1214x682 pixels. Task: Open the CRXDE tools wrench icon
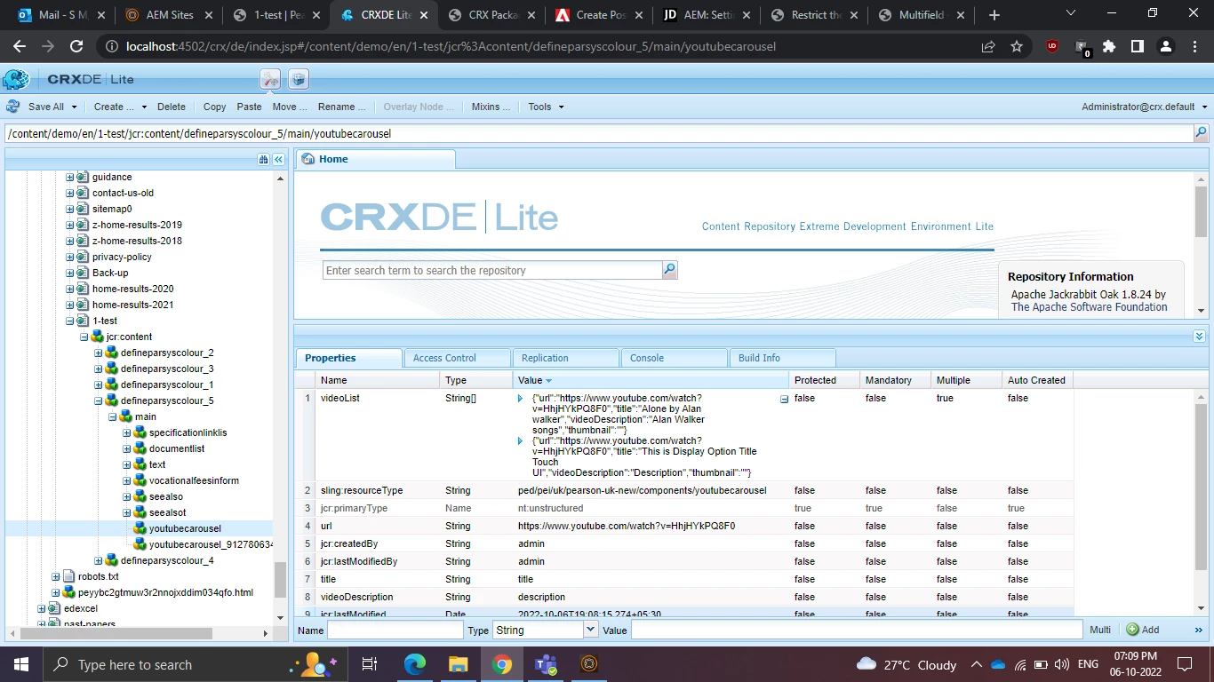coord(270,79)
